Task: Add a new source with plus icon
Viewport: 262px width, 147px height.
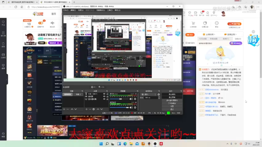Action: [86, 109]
